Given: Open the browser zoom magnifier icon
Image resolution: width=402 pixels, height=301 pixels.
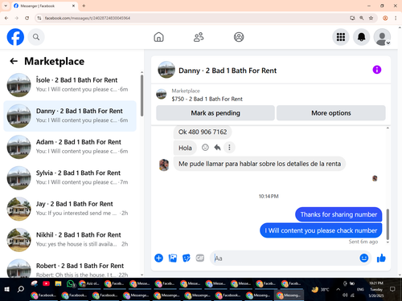Looking at the screenshot, I should tap(362, 18).
